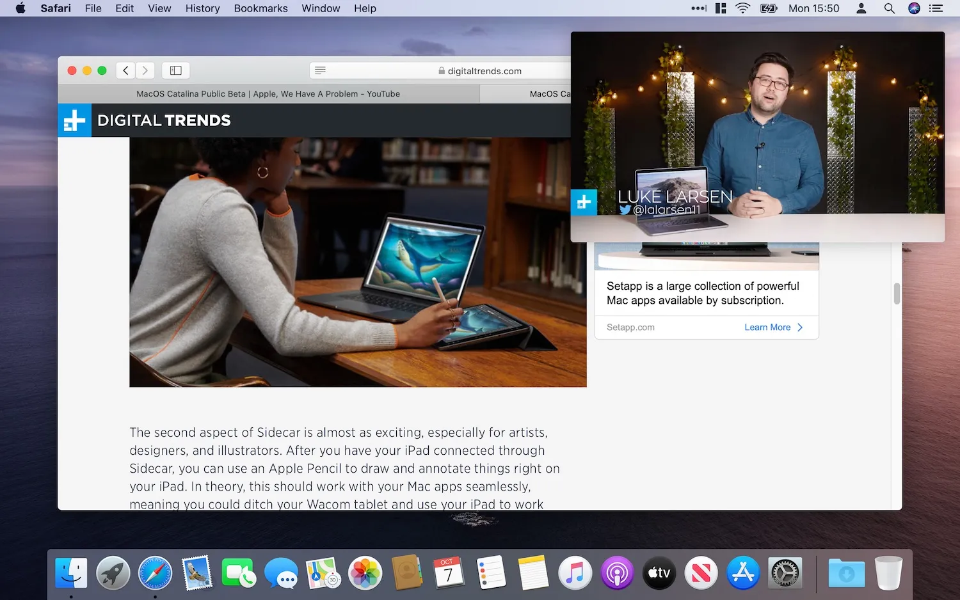Click the battery status icon
The image size is (960, 600).
pyautogui.click(x=768, y=8)
